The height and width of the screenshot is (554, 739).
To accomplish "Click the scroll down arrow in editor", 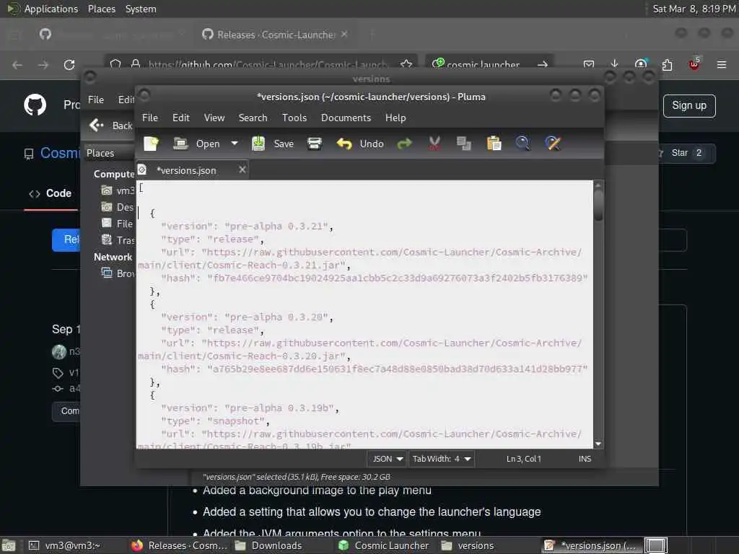I will pyautogui.click(x=598, y=444).
